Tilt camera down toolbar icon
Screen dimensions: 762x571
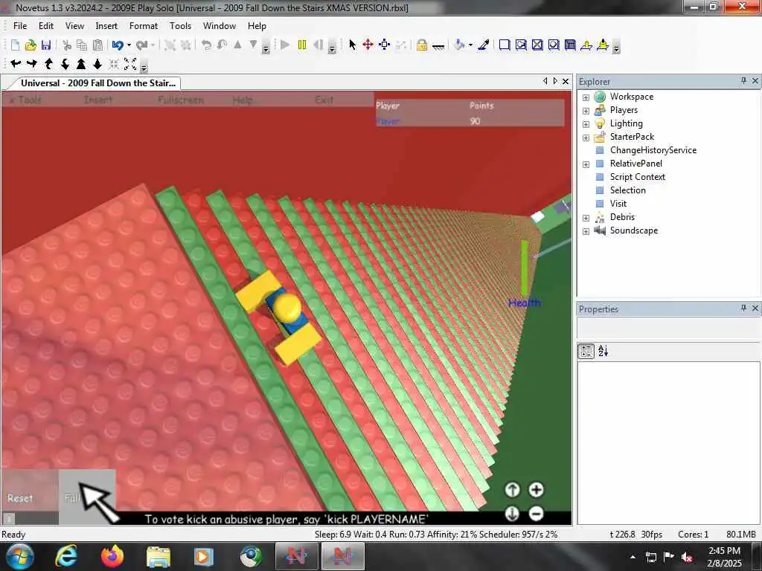click(x=65, y=64)
